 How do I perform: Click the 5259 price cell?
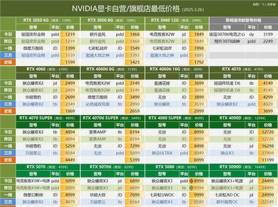tap(70, 146)
